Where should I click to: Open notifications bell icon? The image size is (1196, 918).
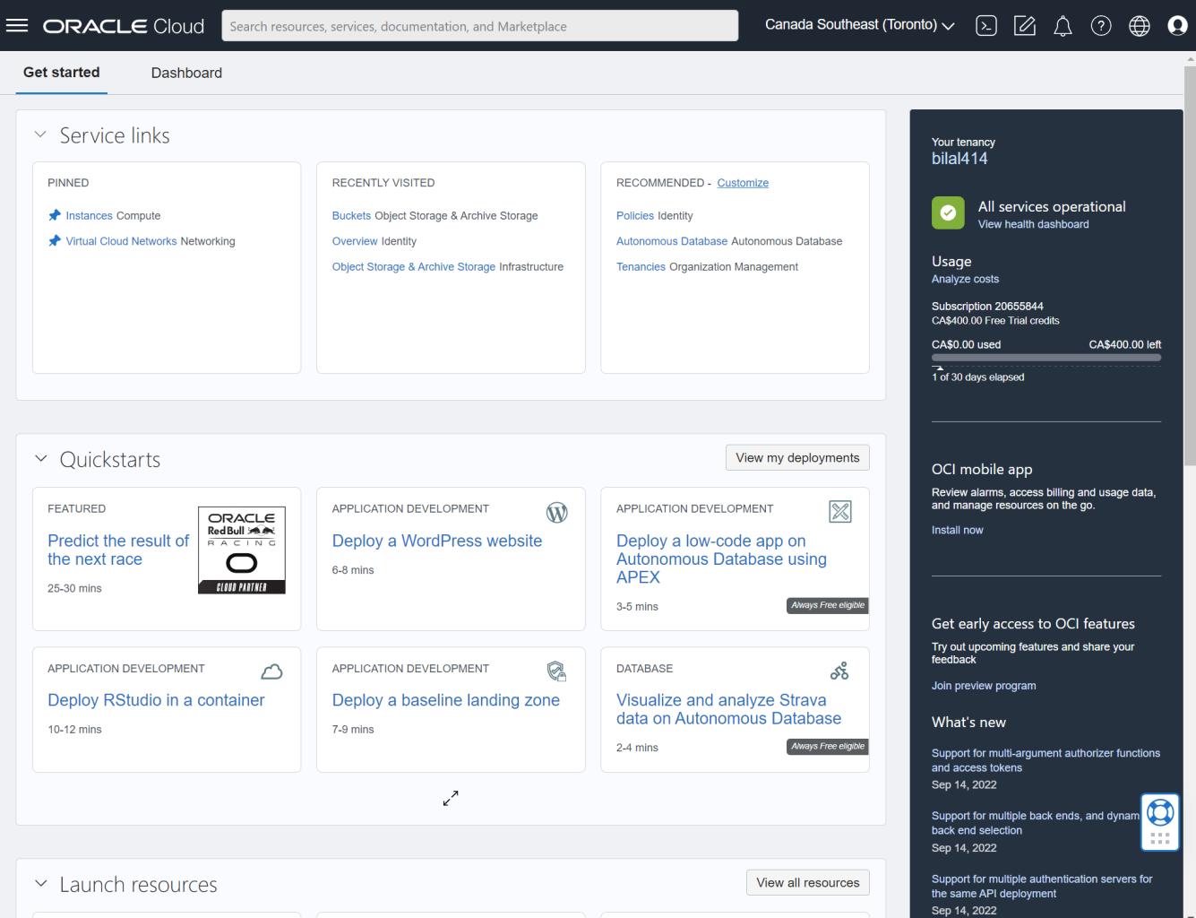[x=1063, y=26]
